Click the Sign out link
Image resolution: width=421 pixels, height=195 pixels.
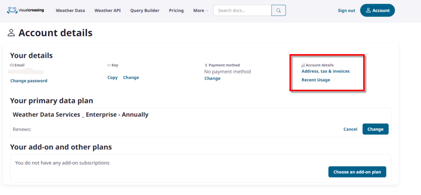tap(346, 11)
